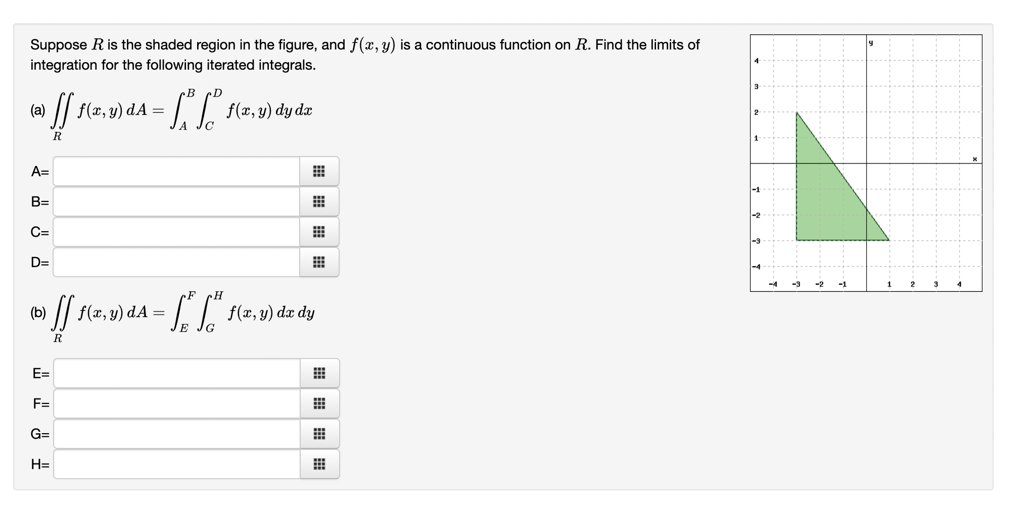Open the equation editor icon beside field A
The image size is (1029, 510).
point(319,172)
